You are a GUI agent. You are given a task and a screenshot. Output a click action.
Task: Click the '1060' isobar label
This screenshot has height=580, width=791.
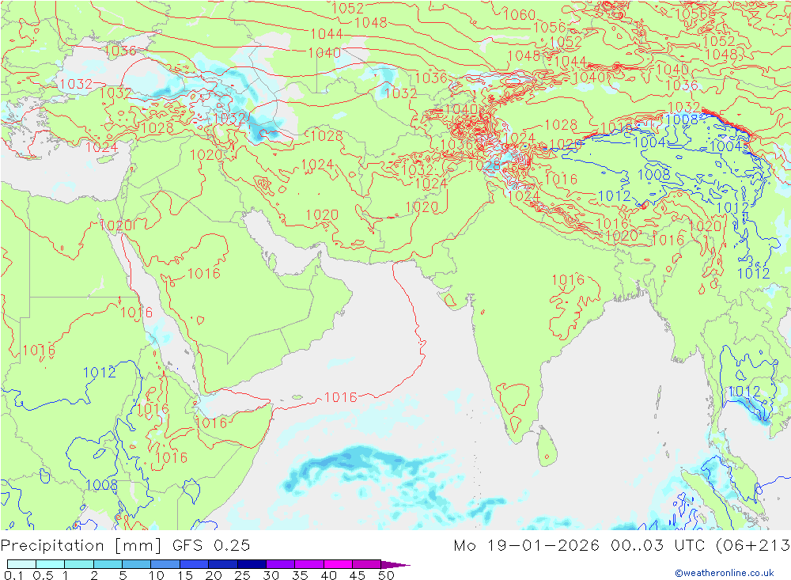519,15
